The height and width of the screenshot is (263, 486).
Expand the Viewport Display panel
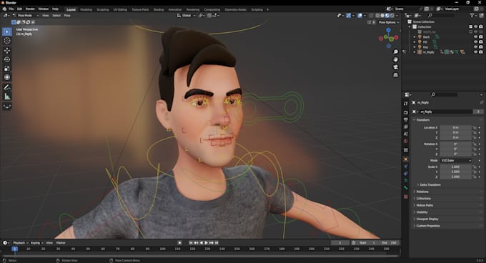click(x=427, y=219)
